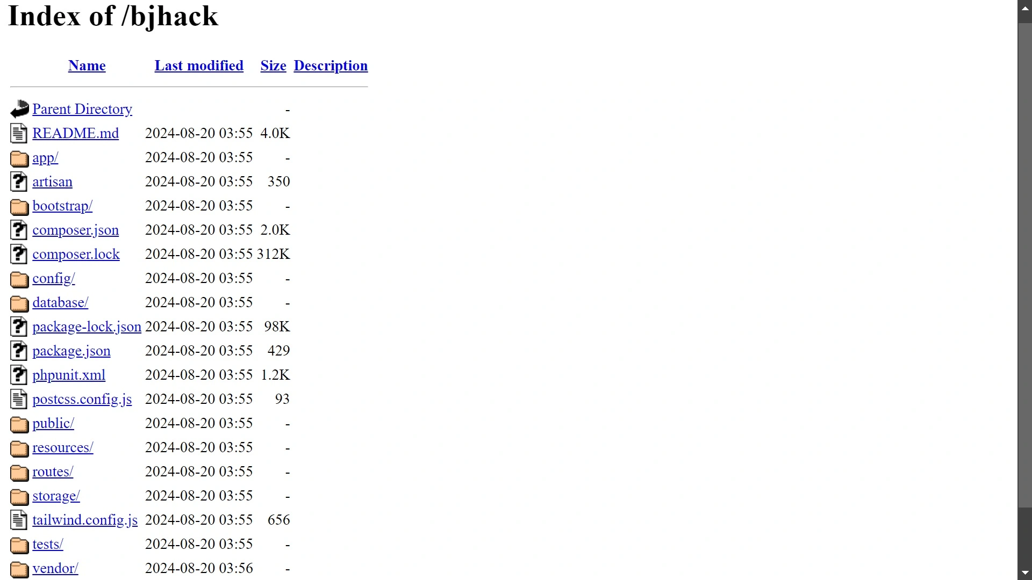Image resolution: width=1032 pixels, height=580 pixels.
Task: Click the composer.json file link
Action: 75,229
